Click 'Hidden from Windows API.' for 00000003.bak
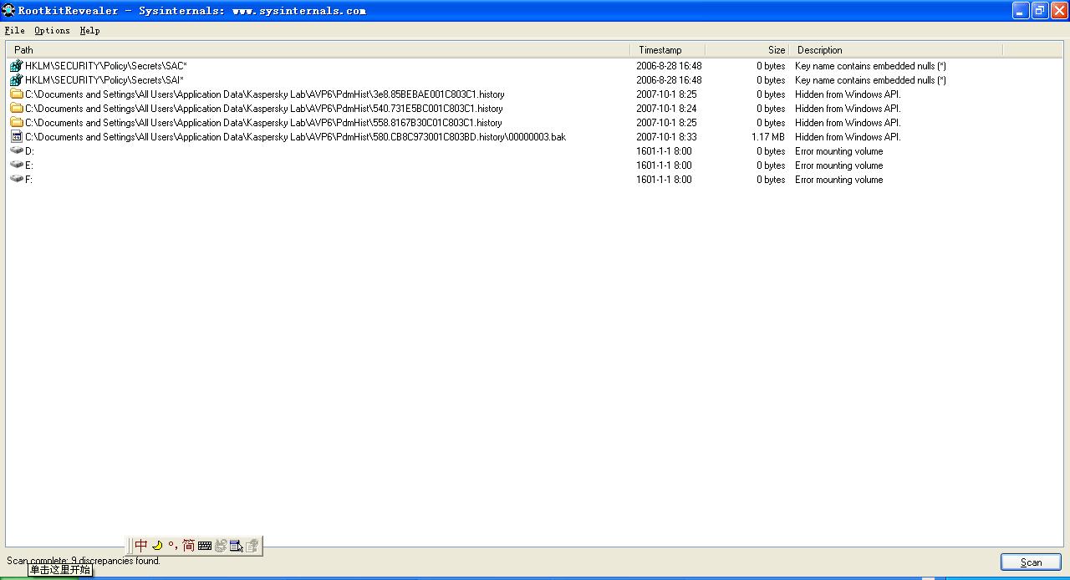This screenshot has height=580, width=1070. [848, 137]
